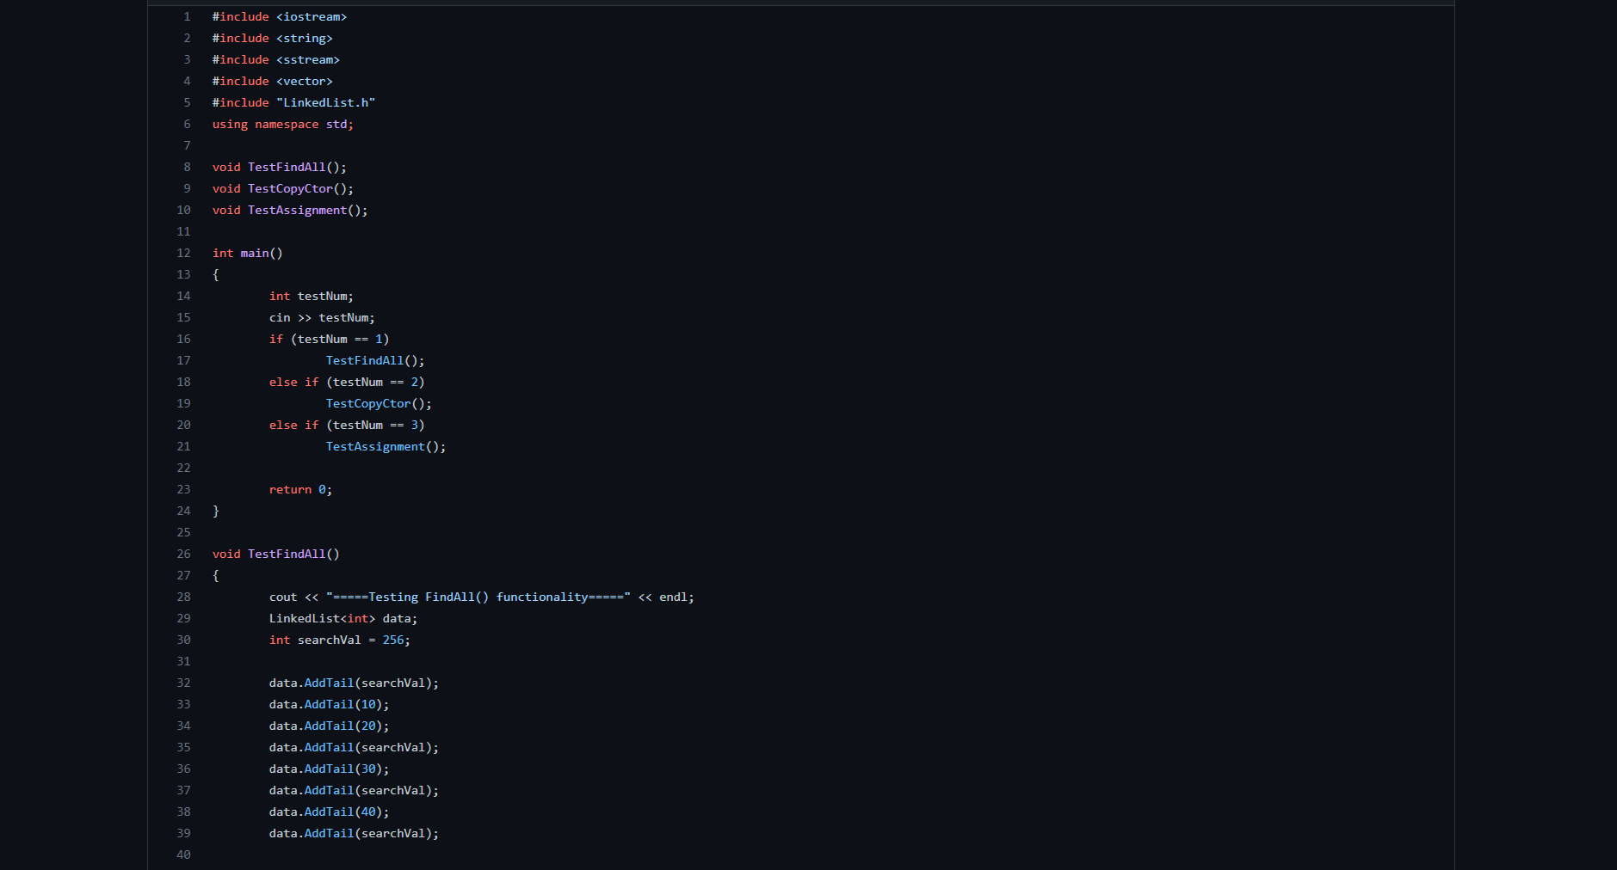
Task: Click data.AddTail(searchVal) on line 37
Action: [x=354, y=790]
